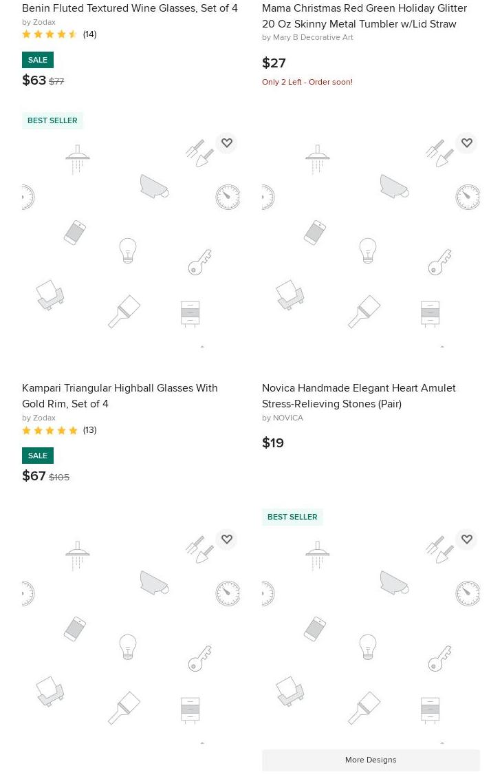Viewport: 502px width, 779px height.
Task: Click BEST SELLER badge on bottom-right product
Action: point(292,517)
